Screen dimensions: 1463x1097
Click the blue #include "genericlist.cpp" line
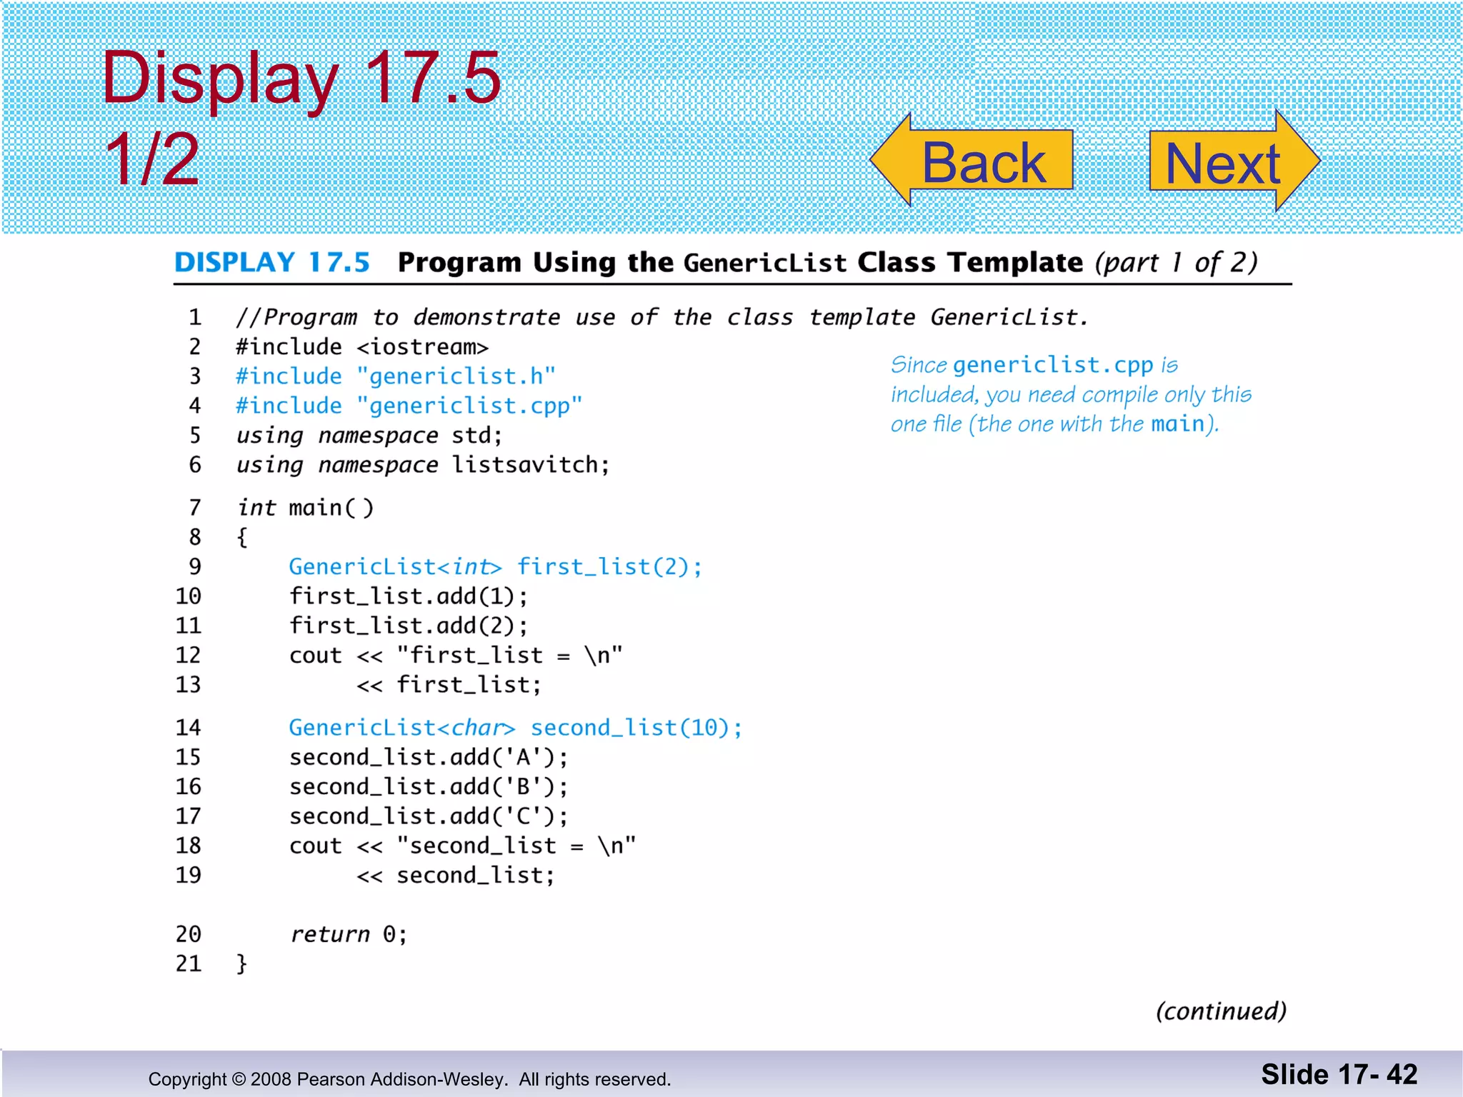click(409, 406)
